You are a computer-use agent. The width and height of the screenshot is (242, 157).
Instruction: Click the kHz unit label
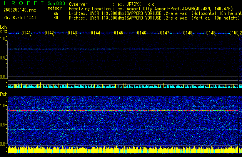pyautogui.click(x=3, y=31)
